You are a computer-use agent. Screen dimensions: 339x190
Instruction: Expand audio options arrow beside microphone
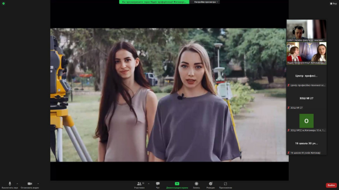click(17, 184)
